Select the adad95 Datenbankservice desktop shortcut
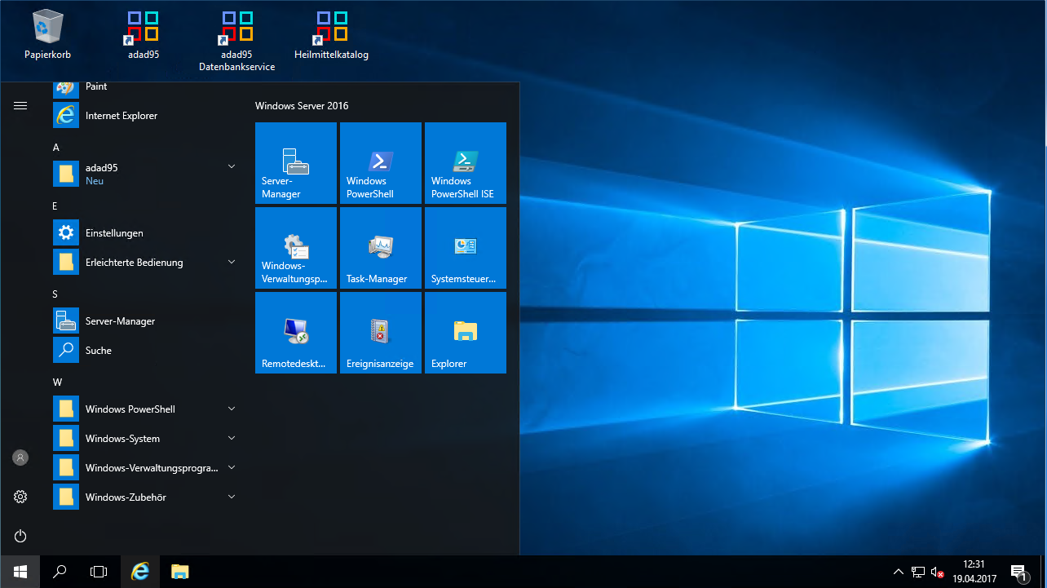Screen dimensions: 1047x588 [x=237, y=41]
